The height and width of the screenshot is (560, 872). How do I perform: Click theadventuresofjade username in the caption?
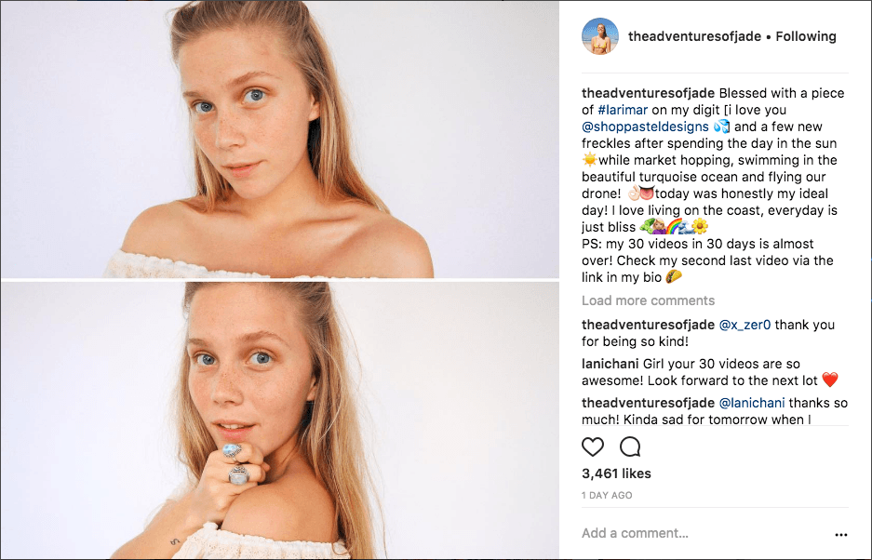(648, 93)
